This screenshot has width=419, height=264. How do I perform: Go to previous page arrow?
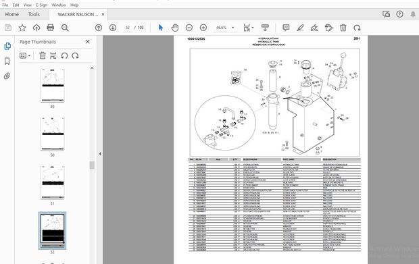(x=99, y=28)
